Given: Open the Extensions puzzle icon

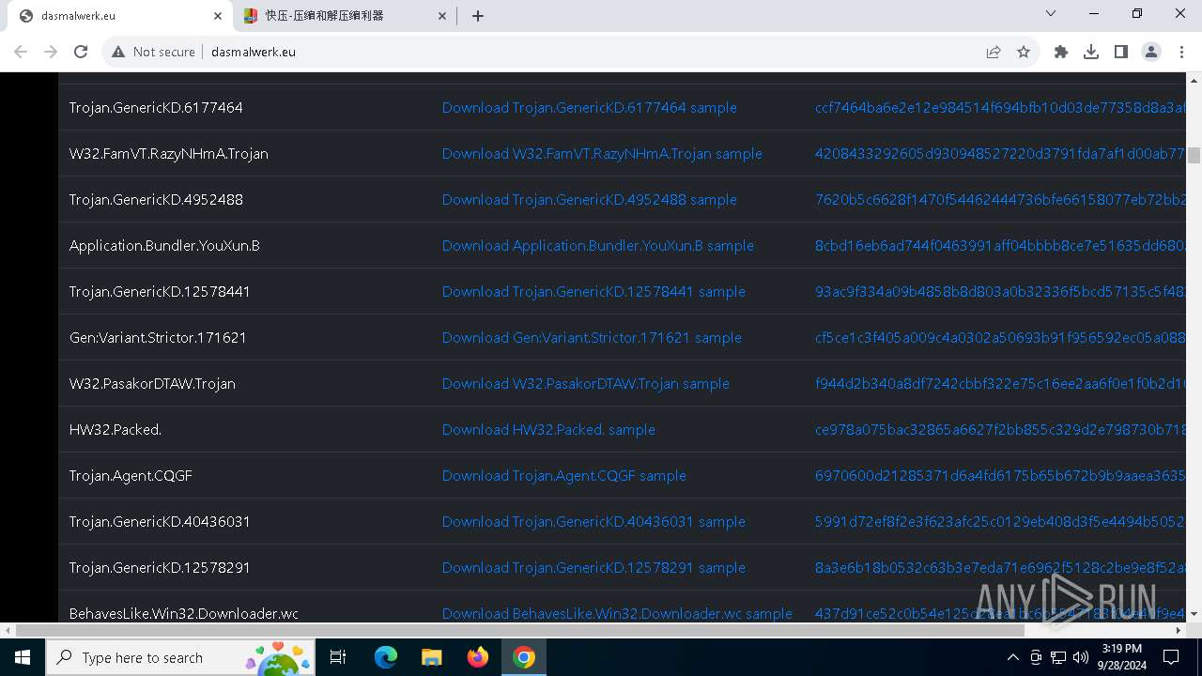Looking at the screenshot, I should pos(1061,52).
